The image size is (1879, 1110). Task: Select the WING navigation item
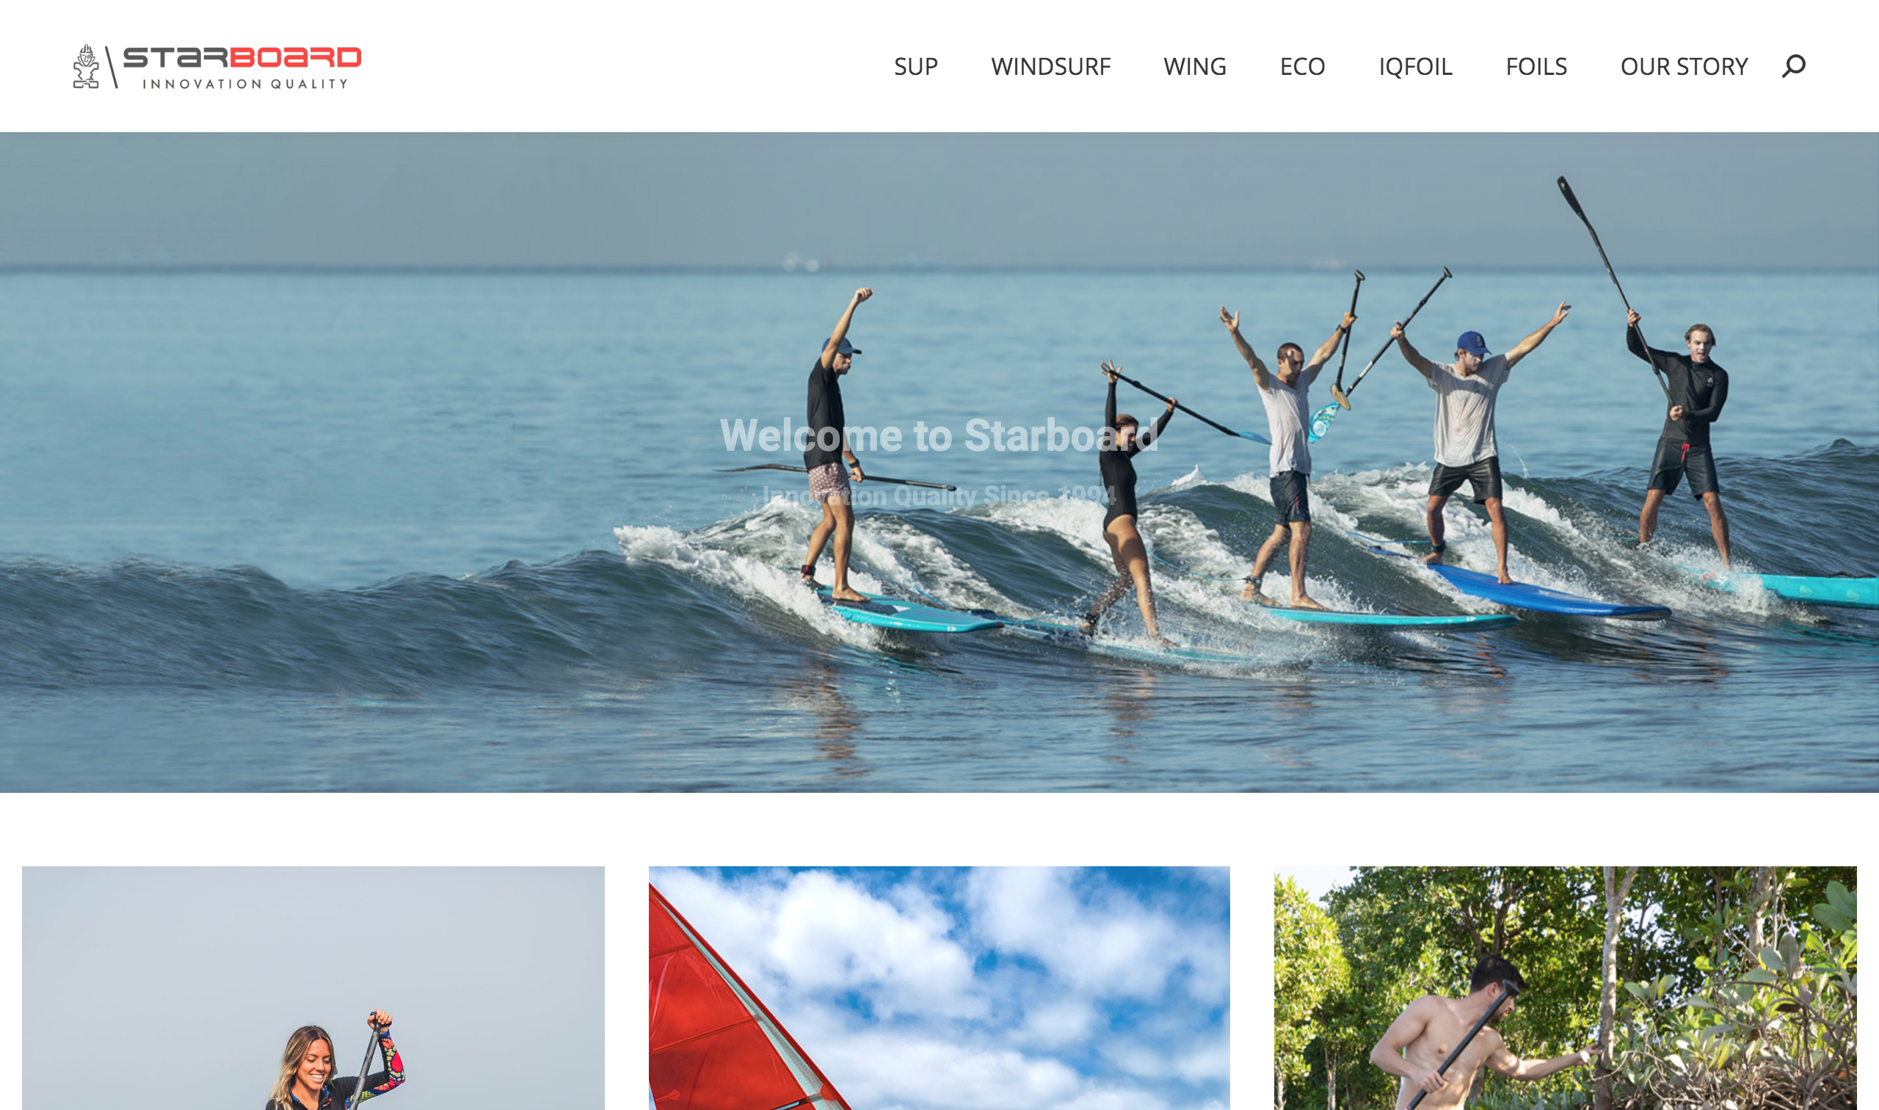coord(1195,67)
